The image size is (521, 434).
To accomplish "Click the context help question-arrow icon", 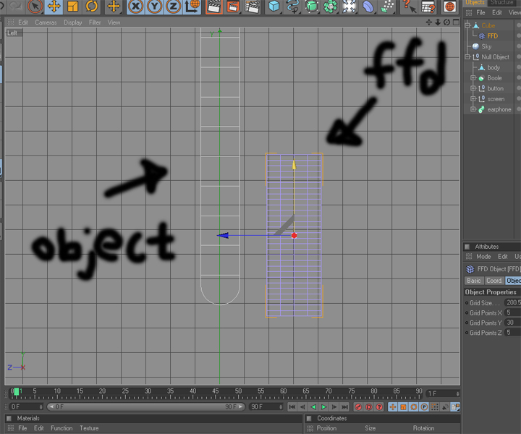I will pos(409,7).
